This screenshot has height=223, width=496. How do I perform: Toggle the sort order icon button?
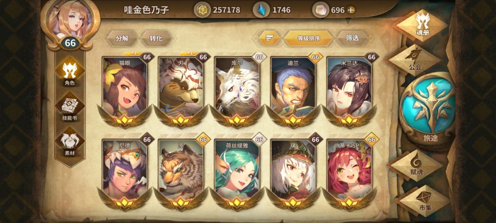coord(269,39)
